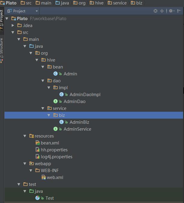Select web.xml under WEB-INF
The height and width of the screenshot is (203, 184).
click(55, 177)
